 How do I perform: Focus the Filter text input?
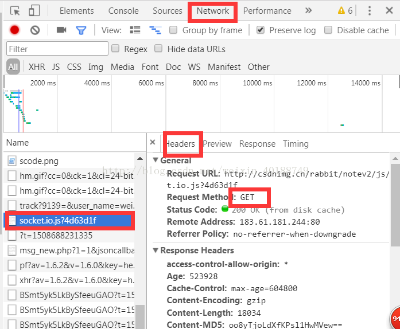[57, 48]
